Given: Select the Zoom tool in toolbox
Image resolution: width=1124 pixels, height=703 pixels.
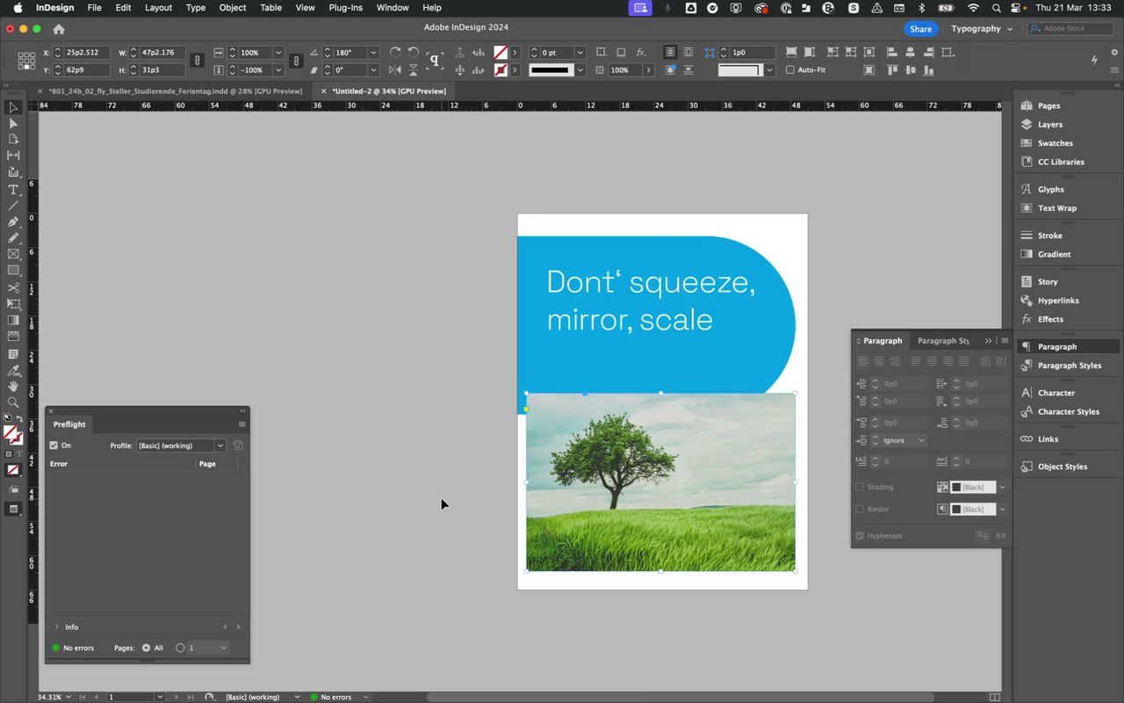Looking at the screenshot, I should (13, 402).
